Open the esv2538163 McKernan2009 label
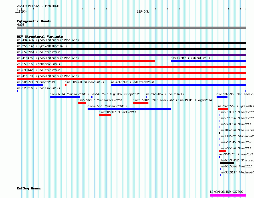The width and height of the screenshot is (254, 198). click(39, 64)
